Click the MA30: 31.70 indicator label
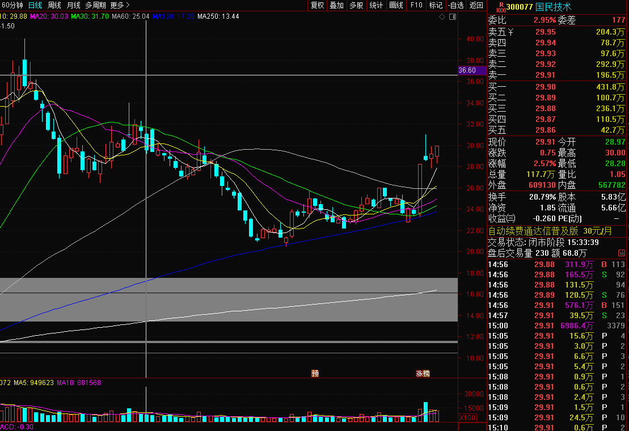Screen dimensions: 629x431 point(90,16)
